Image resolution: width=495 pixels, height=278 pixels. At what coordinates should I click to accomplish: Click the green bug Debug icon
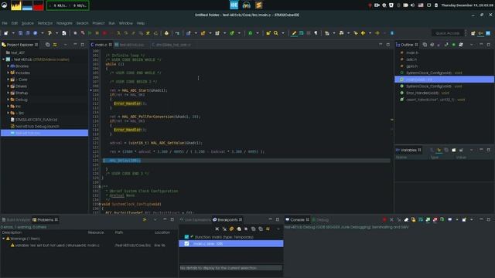251,33
